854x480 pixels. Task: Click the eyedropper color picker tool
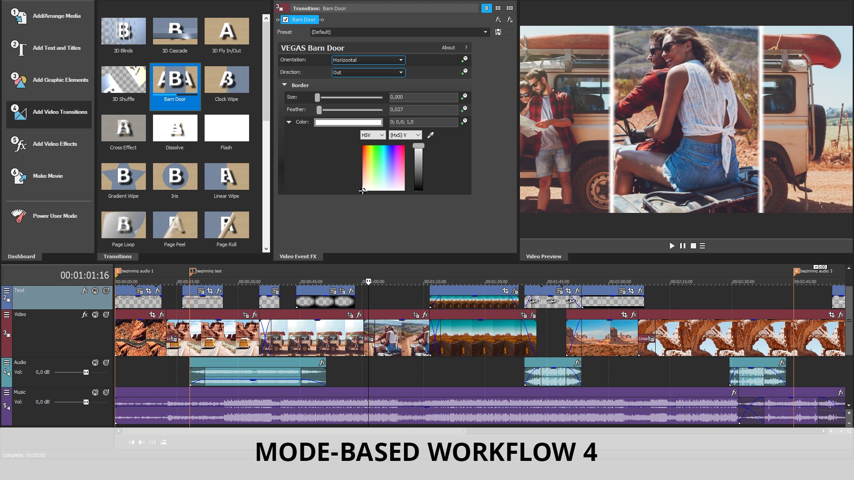(x=430, y=135)
